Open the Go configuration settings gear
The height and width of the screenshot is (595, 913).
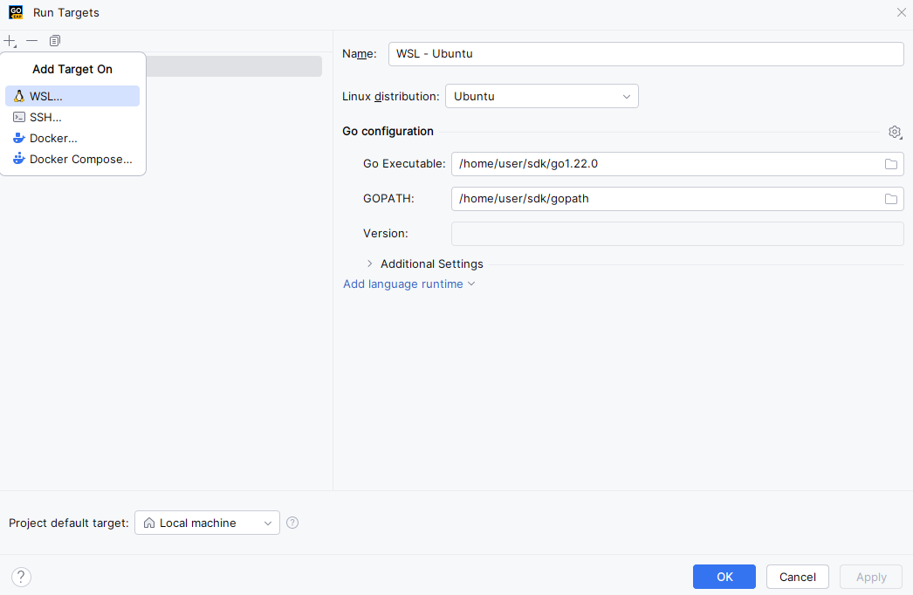pos(895,132)
